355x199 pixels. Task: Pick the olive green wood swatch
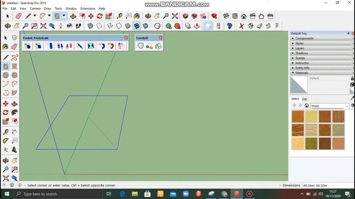tap(311, 144)
